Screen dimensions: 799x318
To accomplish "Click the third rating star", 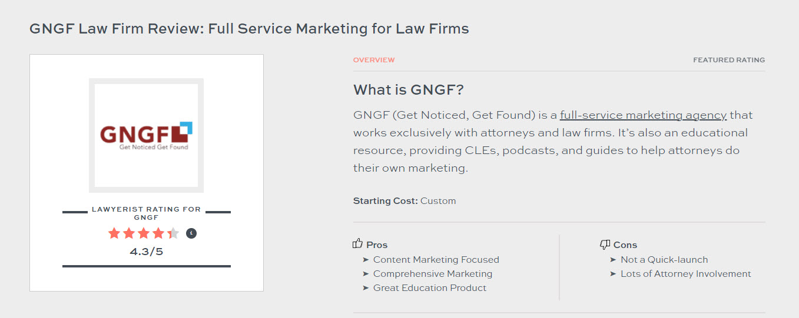I will click(x=144, y=233).
